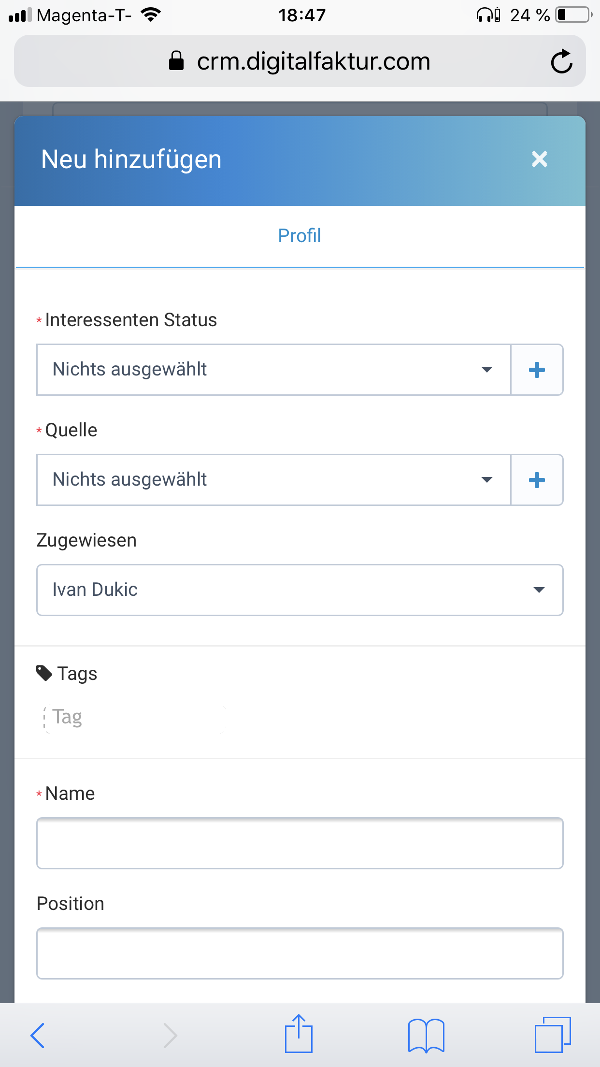Focus the Tag input field
This screenshot has width=600, height=1067.
(134, 718)
